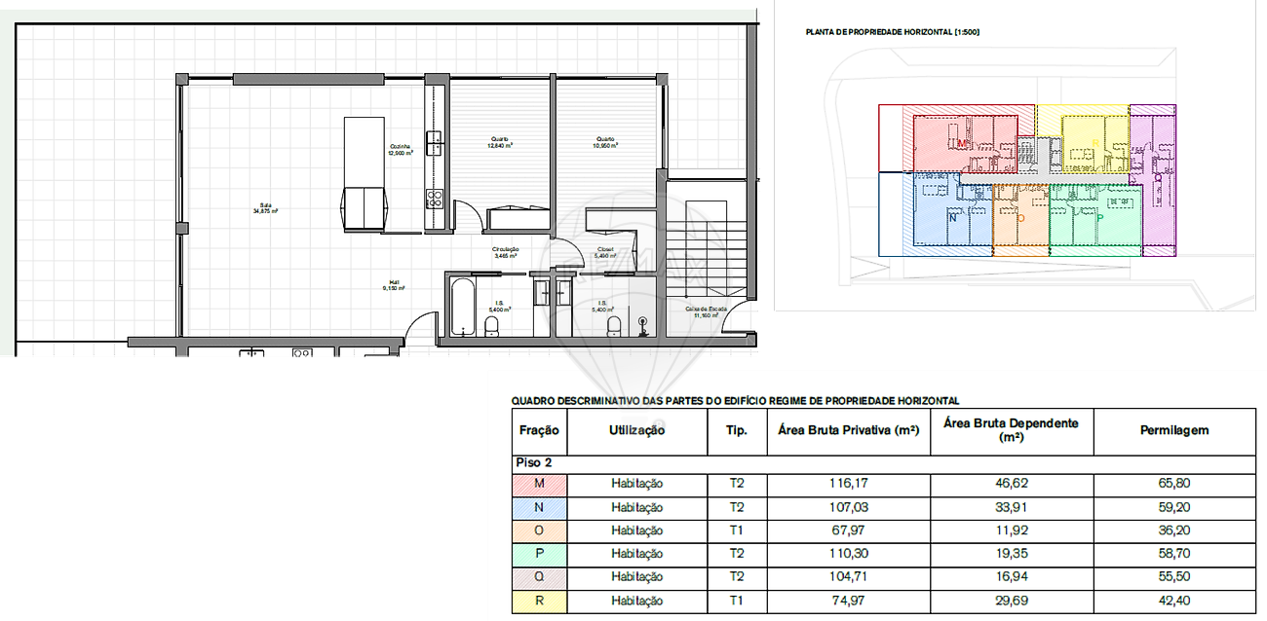Screen dimensions: 1267x621
Task: Click the kitchen island in the floor plan
Action: 365,173
